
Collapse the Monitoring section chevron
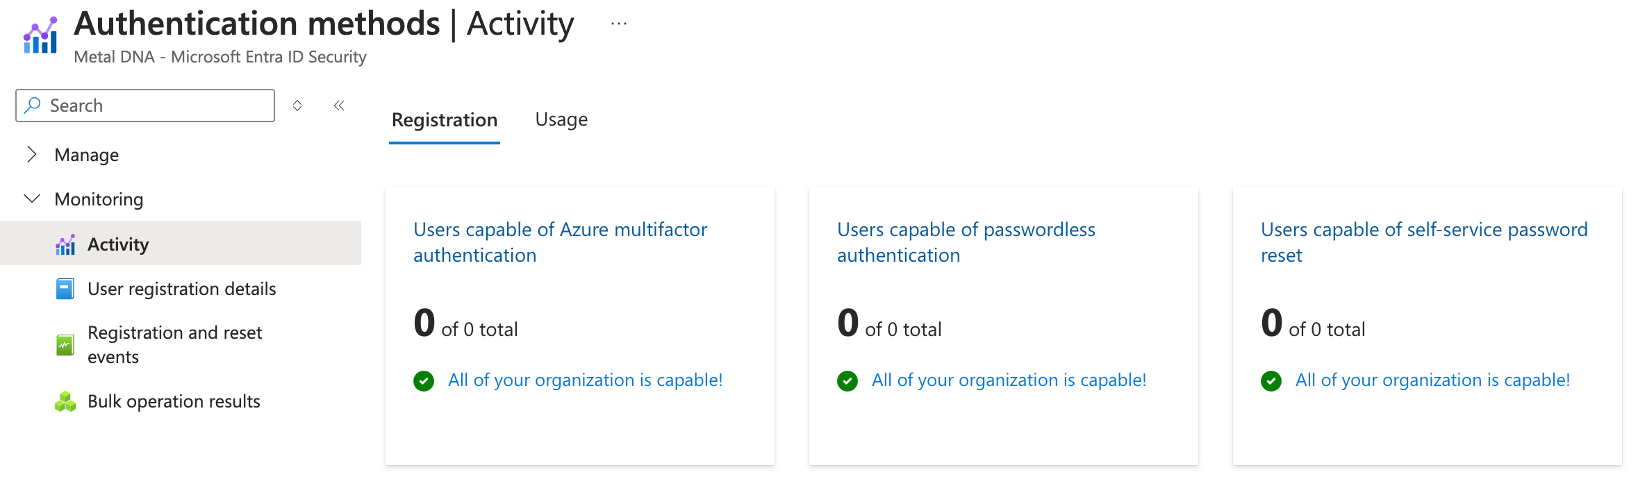32,199
